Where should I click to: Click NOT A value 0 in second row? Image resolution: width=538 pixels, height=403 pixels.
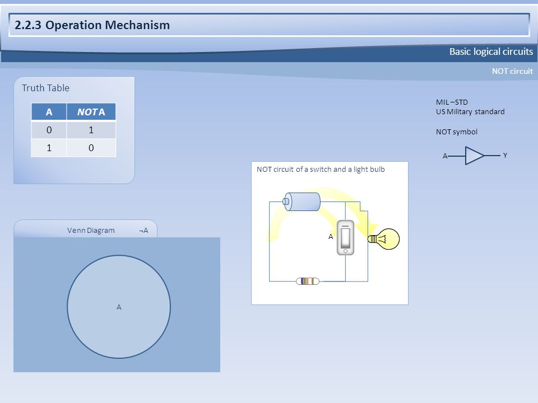[x=91, y=148]
